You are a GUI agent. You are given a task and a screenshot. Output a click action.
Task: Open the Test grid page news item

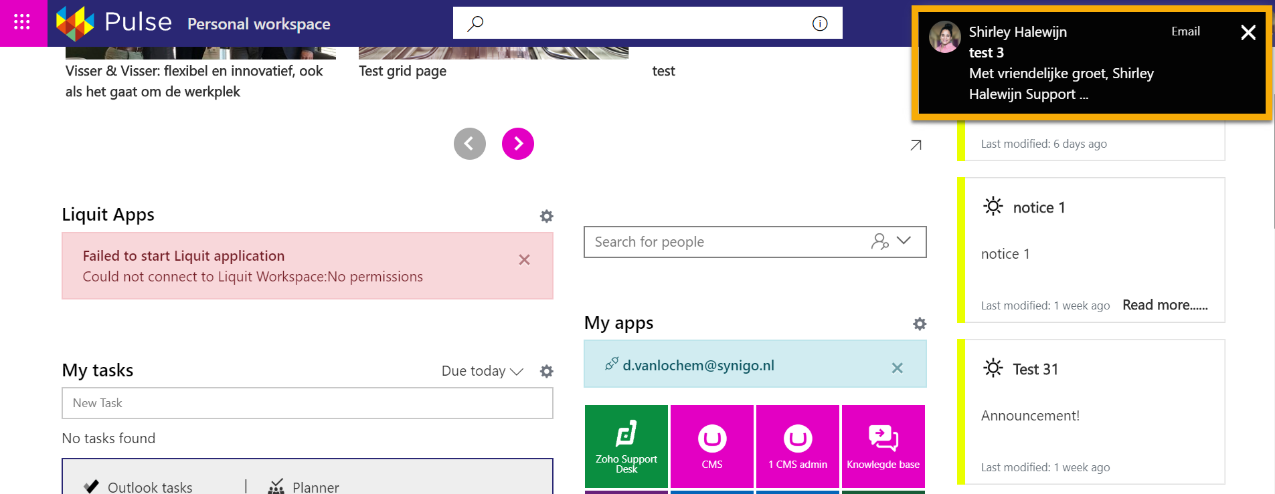point(402,71)
